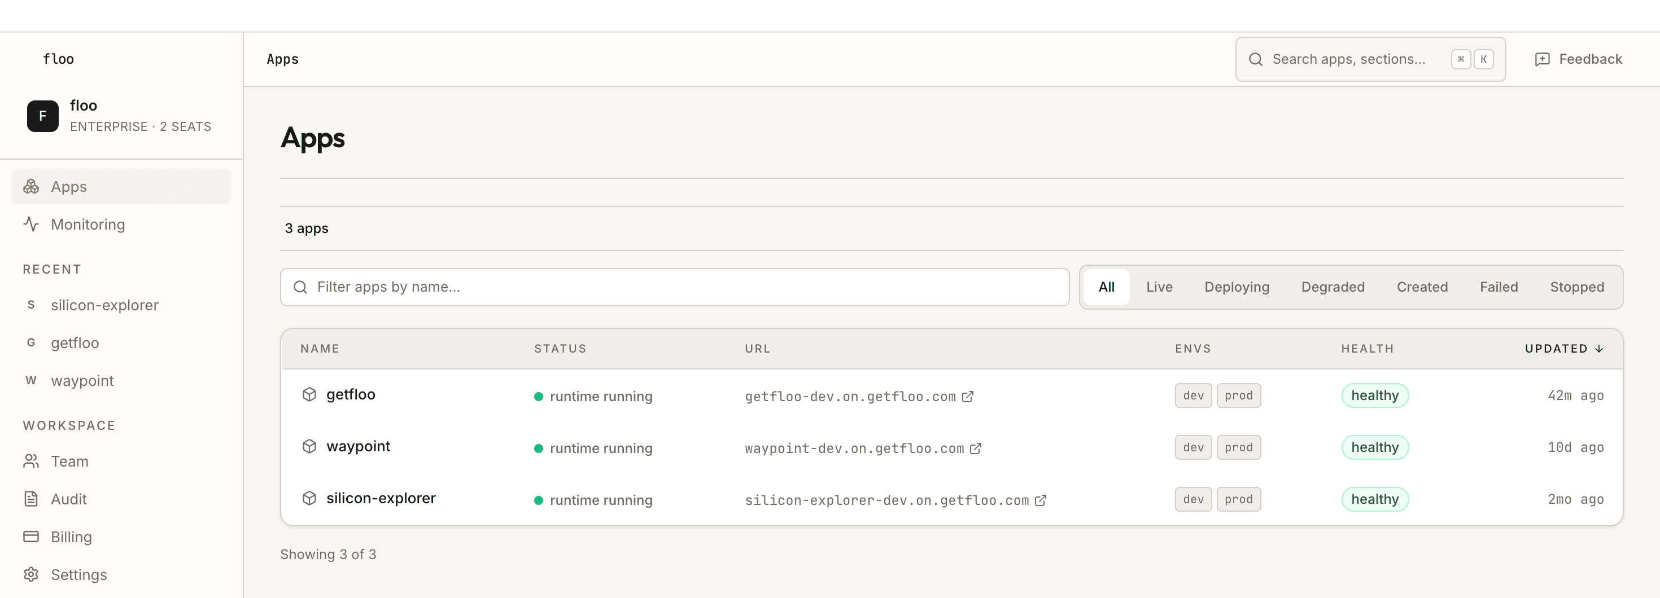
Task: Click the '42m ago' updated time
Action: click(x=1575, y=396)
